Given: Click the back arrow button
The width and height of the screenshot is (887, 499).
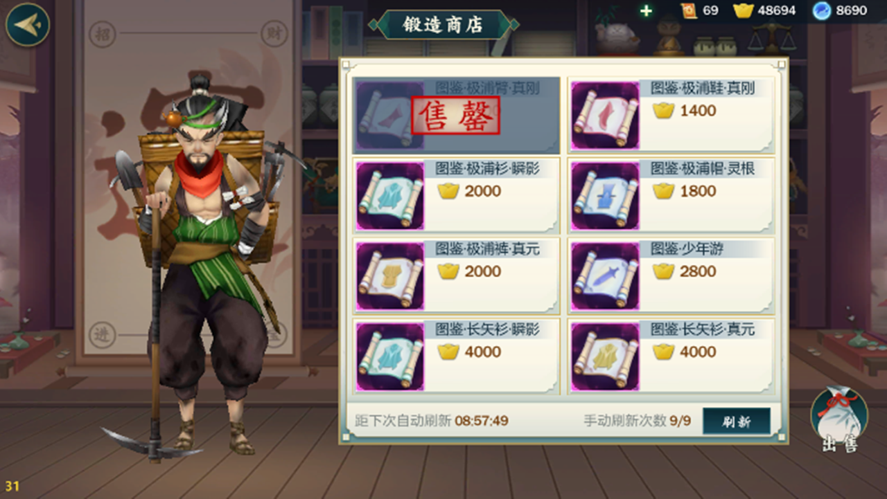Looking at the screenshot, I should click(28, 25).
